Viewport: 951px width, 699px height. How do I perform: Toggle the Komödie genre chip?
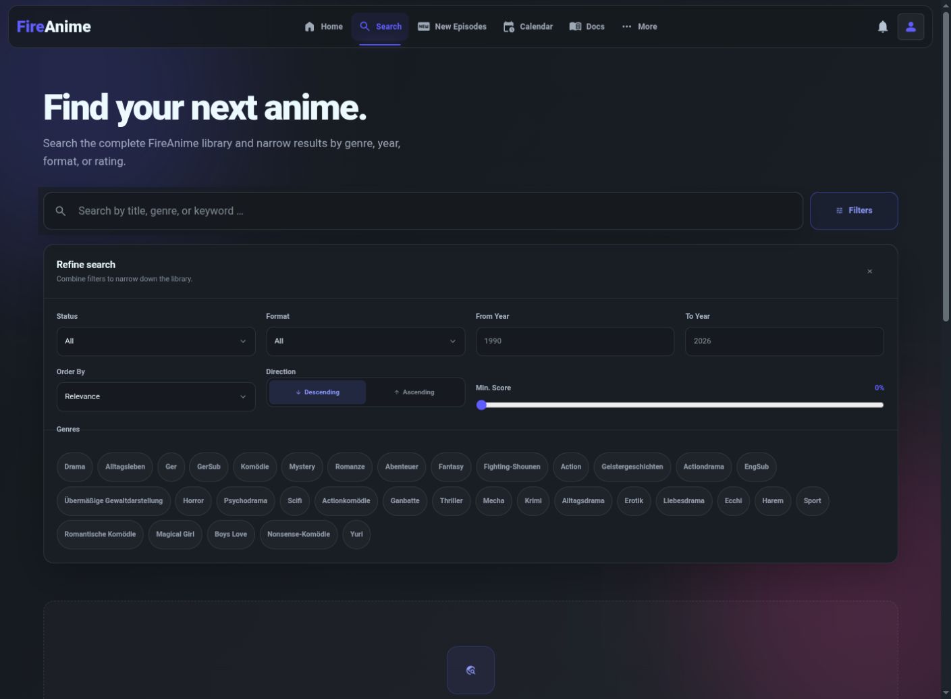[x=254, y=467]
